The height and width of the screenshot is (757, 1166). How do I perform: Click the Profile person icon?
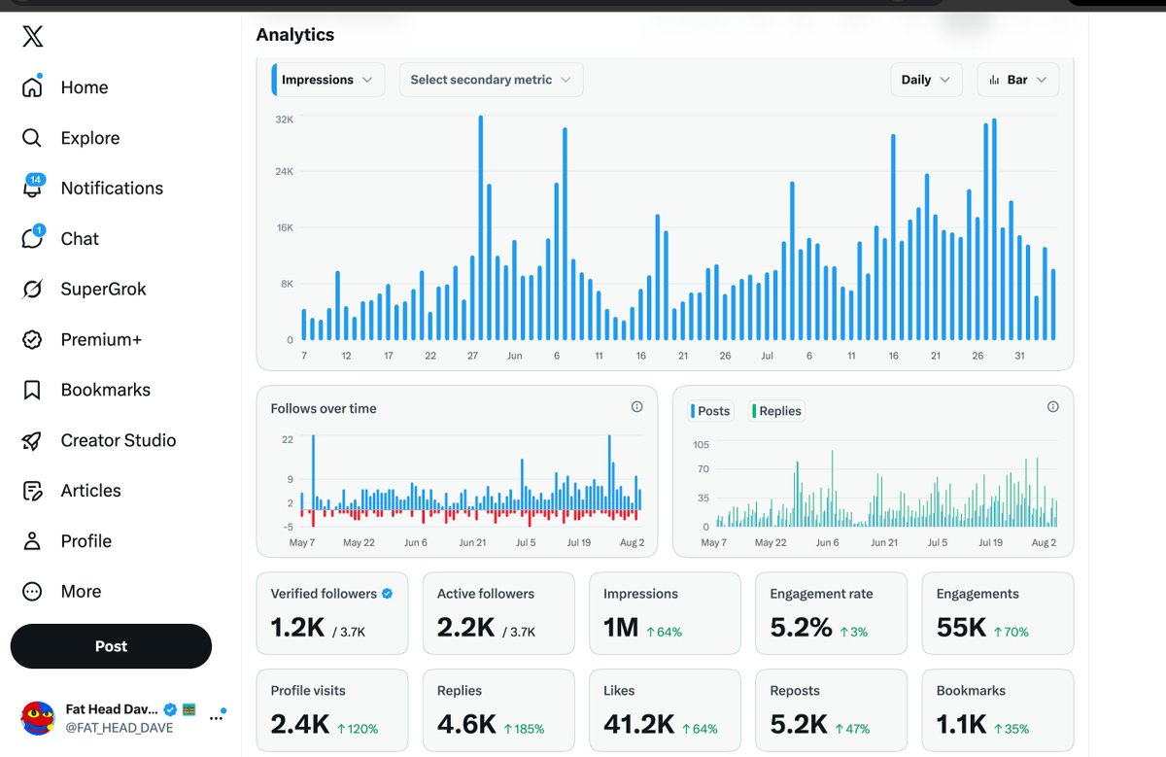click(32, 541)
